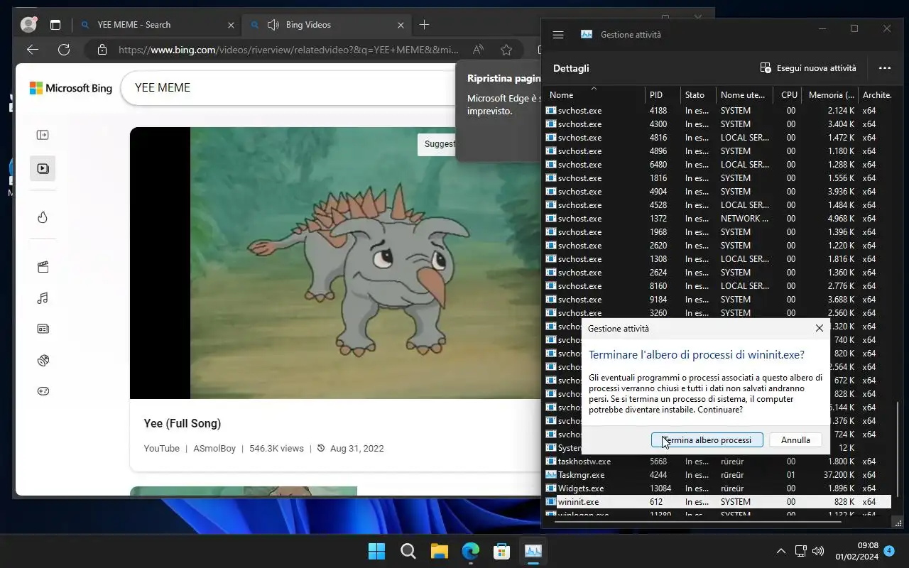Open Microsoft Edge from taskbar
The height and width of the screenshot is (568, 909).
click(x=470, y=551)
